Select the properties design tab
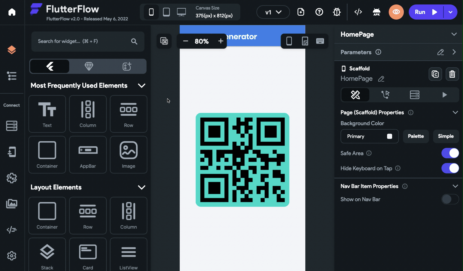 (x=355, y=95)
